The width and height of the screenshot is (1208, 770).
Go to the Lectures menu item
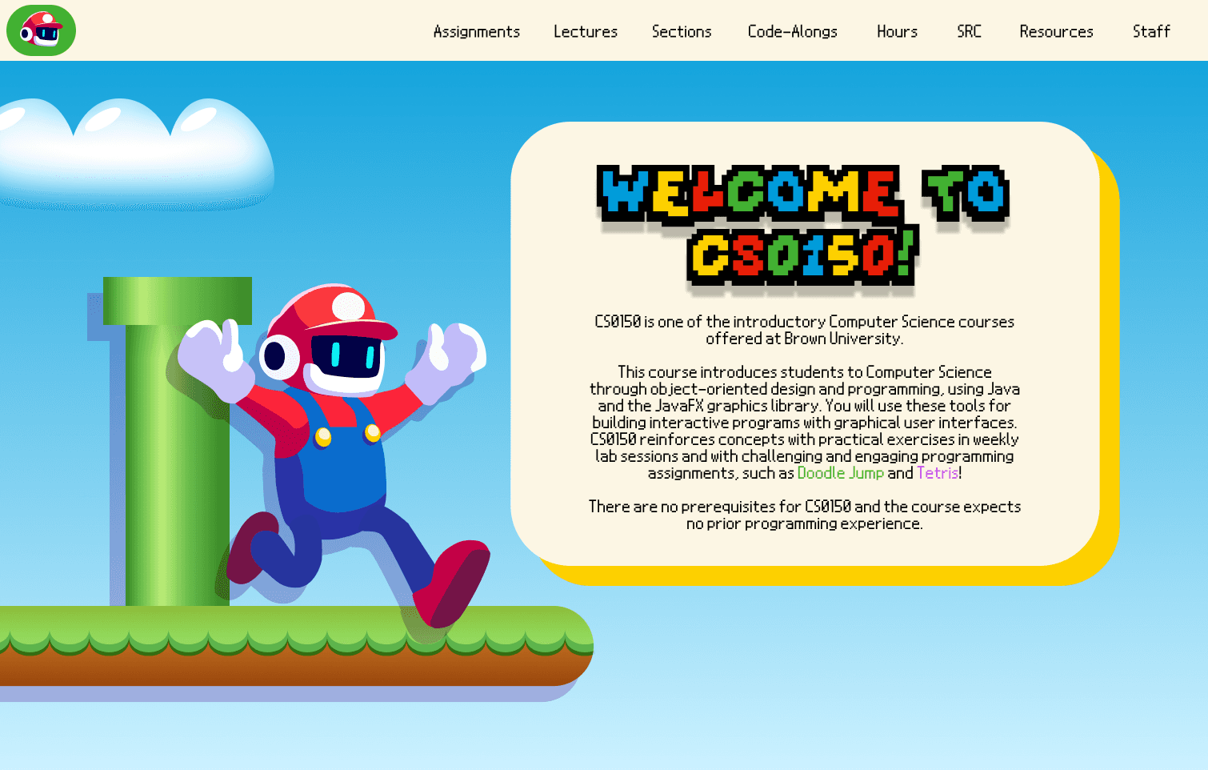point(586,31)
